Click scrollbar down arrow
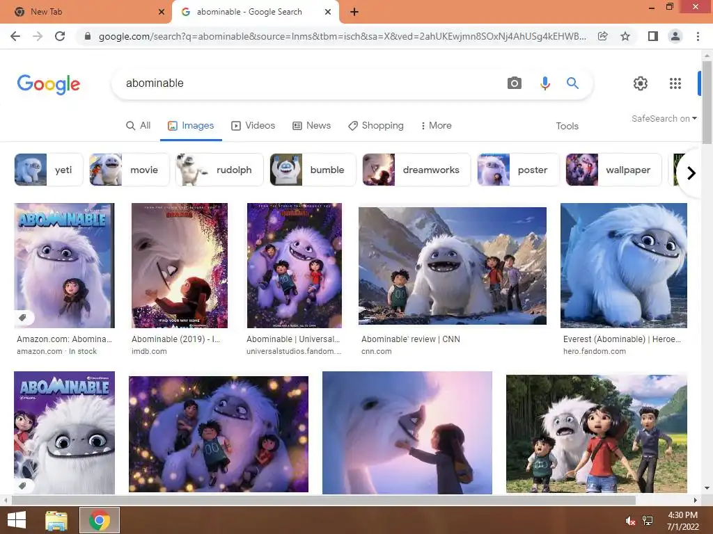The image size is (713, 534). 707,488
